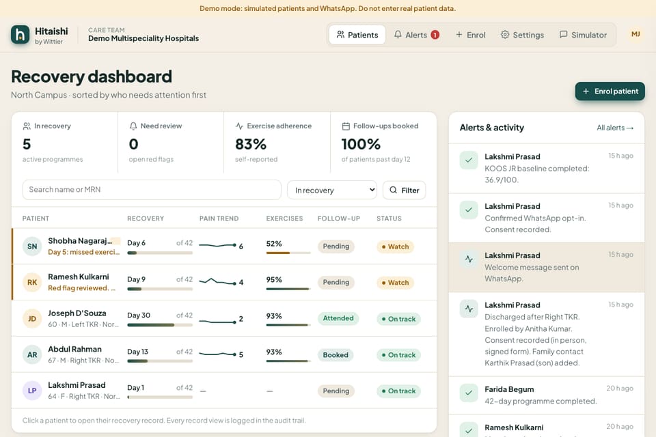
Task: Click the Attended follow-up badge
Action: tap(338, 318)
